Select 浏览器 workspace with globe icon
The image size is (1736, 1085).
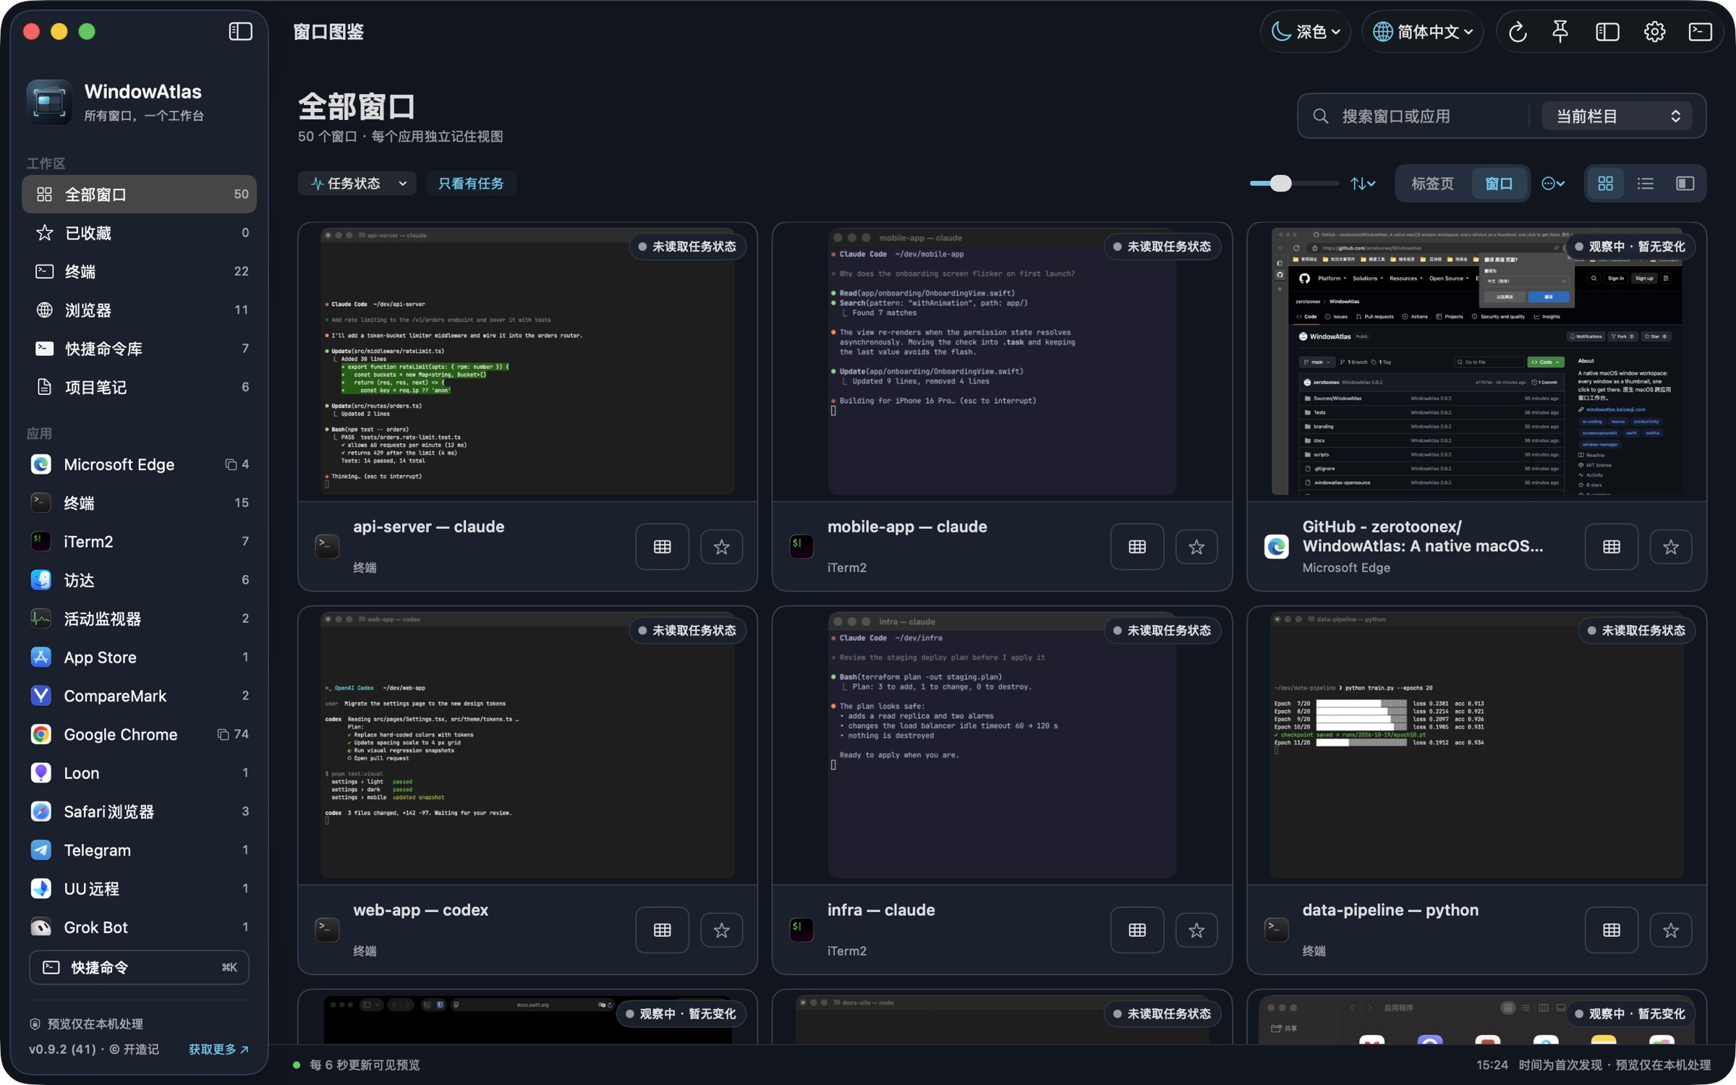coord(139,310)
